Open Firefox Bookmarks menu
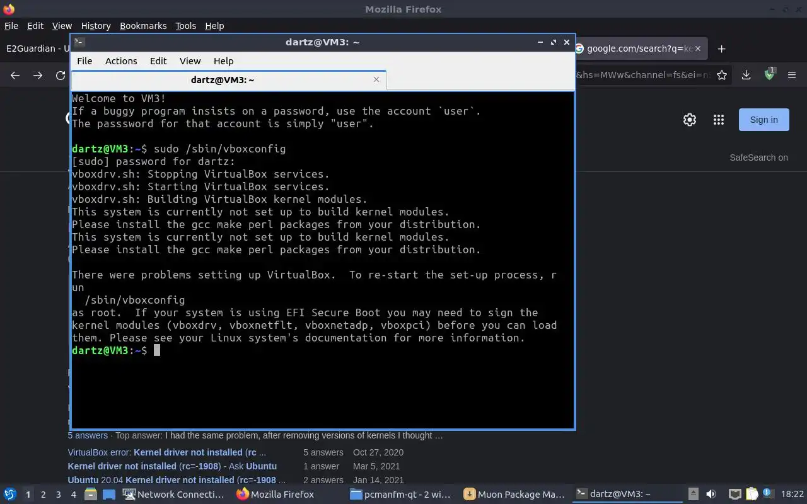 click(143, 26)
